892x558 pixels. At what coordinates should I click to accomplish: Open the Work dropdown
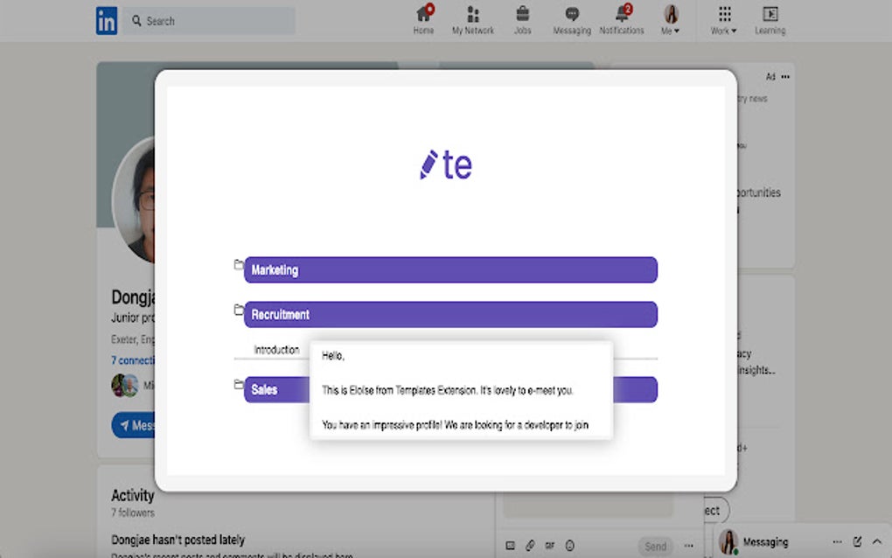[722, 19]
